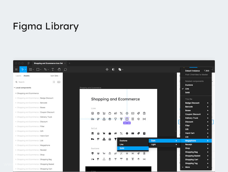The width and height of the screenshot is (228, 172).
Task: Select the Solid shop storefront icon
Action: [93, 133]
